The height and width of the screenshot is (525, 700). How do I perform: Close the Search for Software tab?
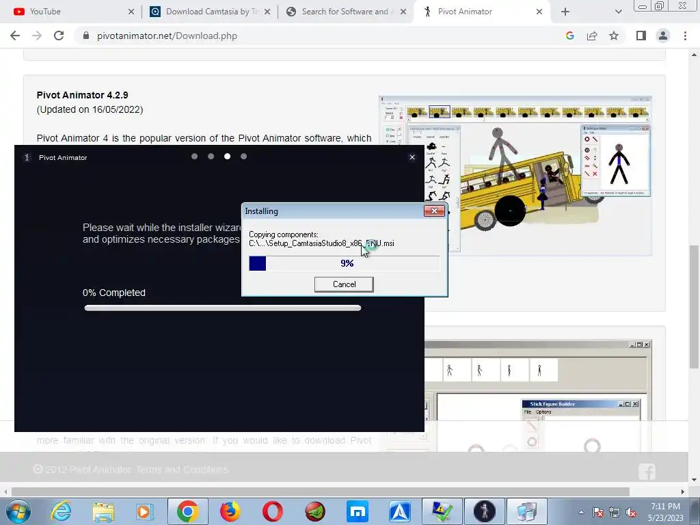pyautogui.click(x=403, y=12)
